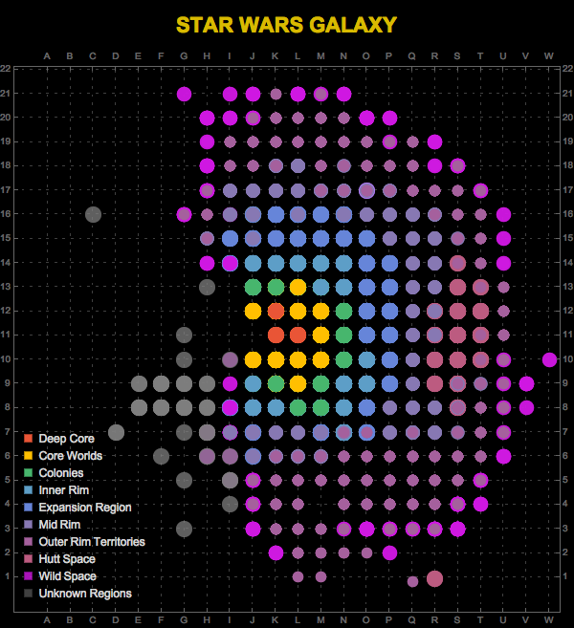Screen dimensions: 574x628
Task: Click the magenta dot at grid T4
Action: click(480, 504)
